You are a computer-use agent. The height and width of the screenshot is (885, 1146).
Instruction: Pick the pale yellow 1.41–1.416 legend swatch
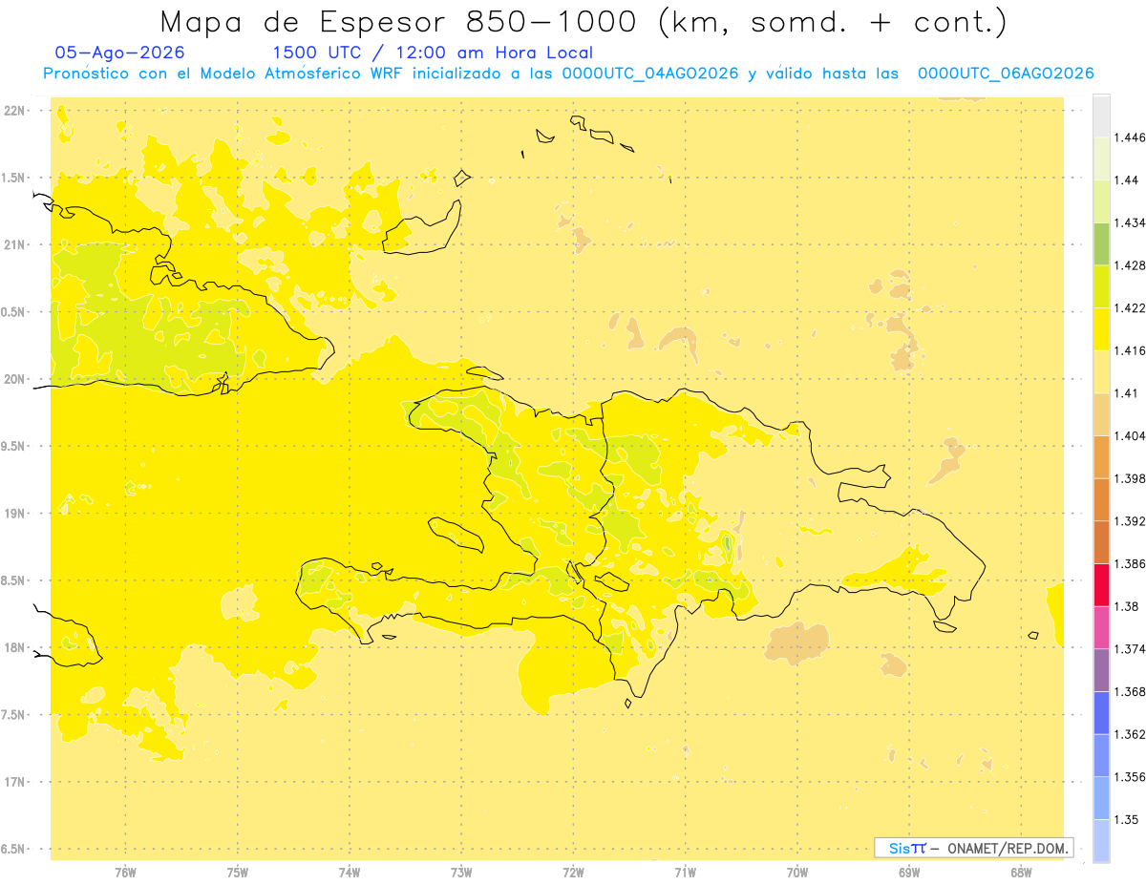[1101, 371]
